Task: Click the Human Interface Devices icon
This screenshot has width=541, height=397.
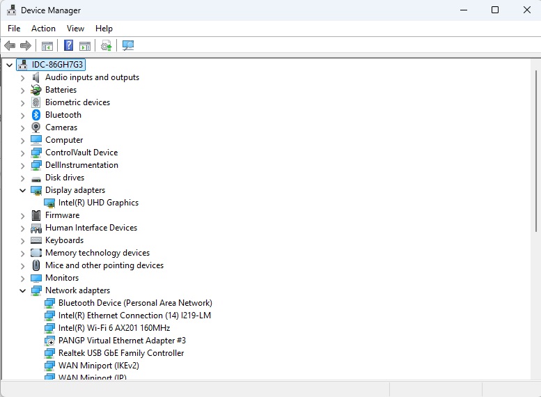Action: pos(36,228)
